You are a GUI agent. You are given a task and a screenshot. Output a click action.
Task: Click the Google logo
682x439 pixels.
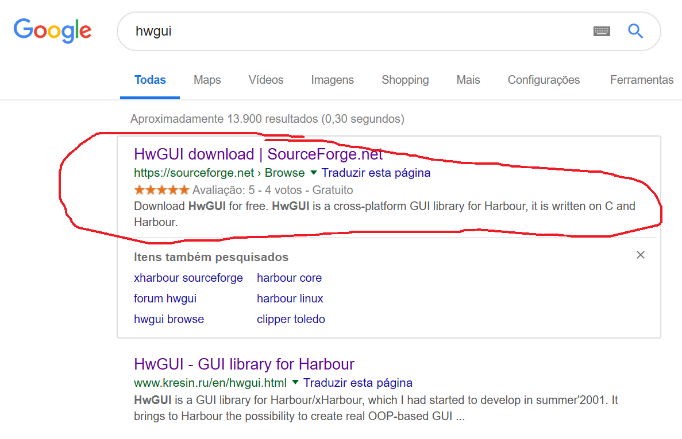(x=52, y=30)
